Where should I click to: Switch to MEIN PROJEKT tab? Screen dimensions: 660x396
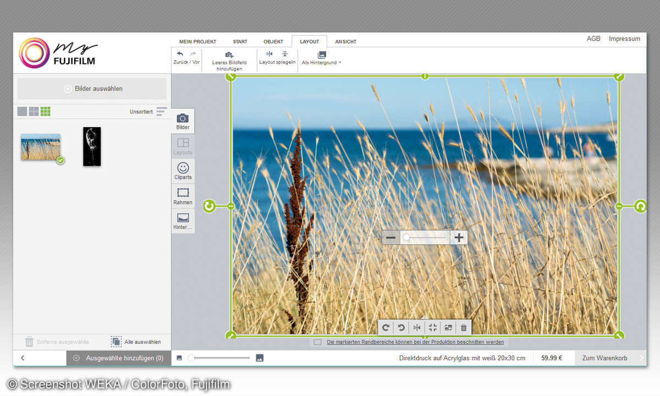click(x=198, y=42)
